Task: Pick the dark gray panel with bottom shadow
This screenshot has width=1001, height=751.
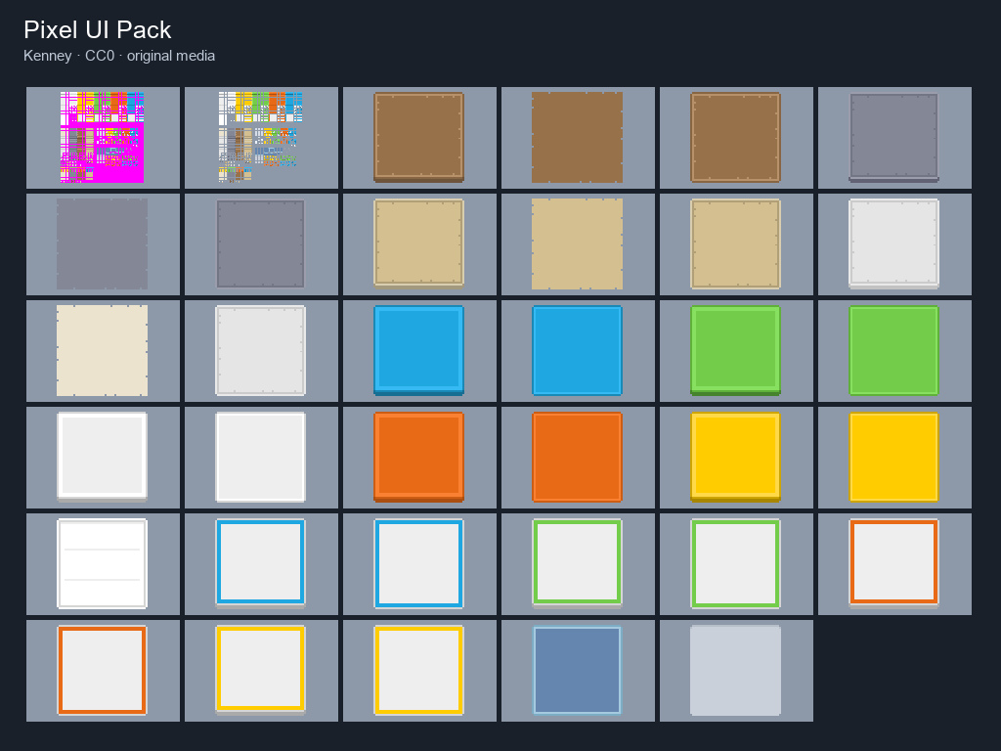Action: 893,137
